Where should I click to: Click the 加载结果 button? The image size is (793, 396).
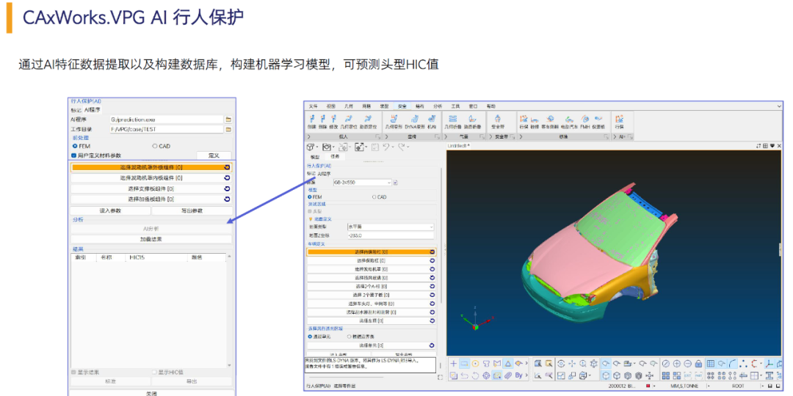coord(151,239)
